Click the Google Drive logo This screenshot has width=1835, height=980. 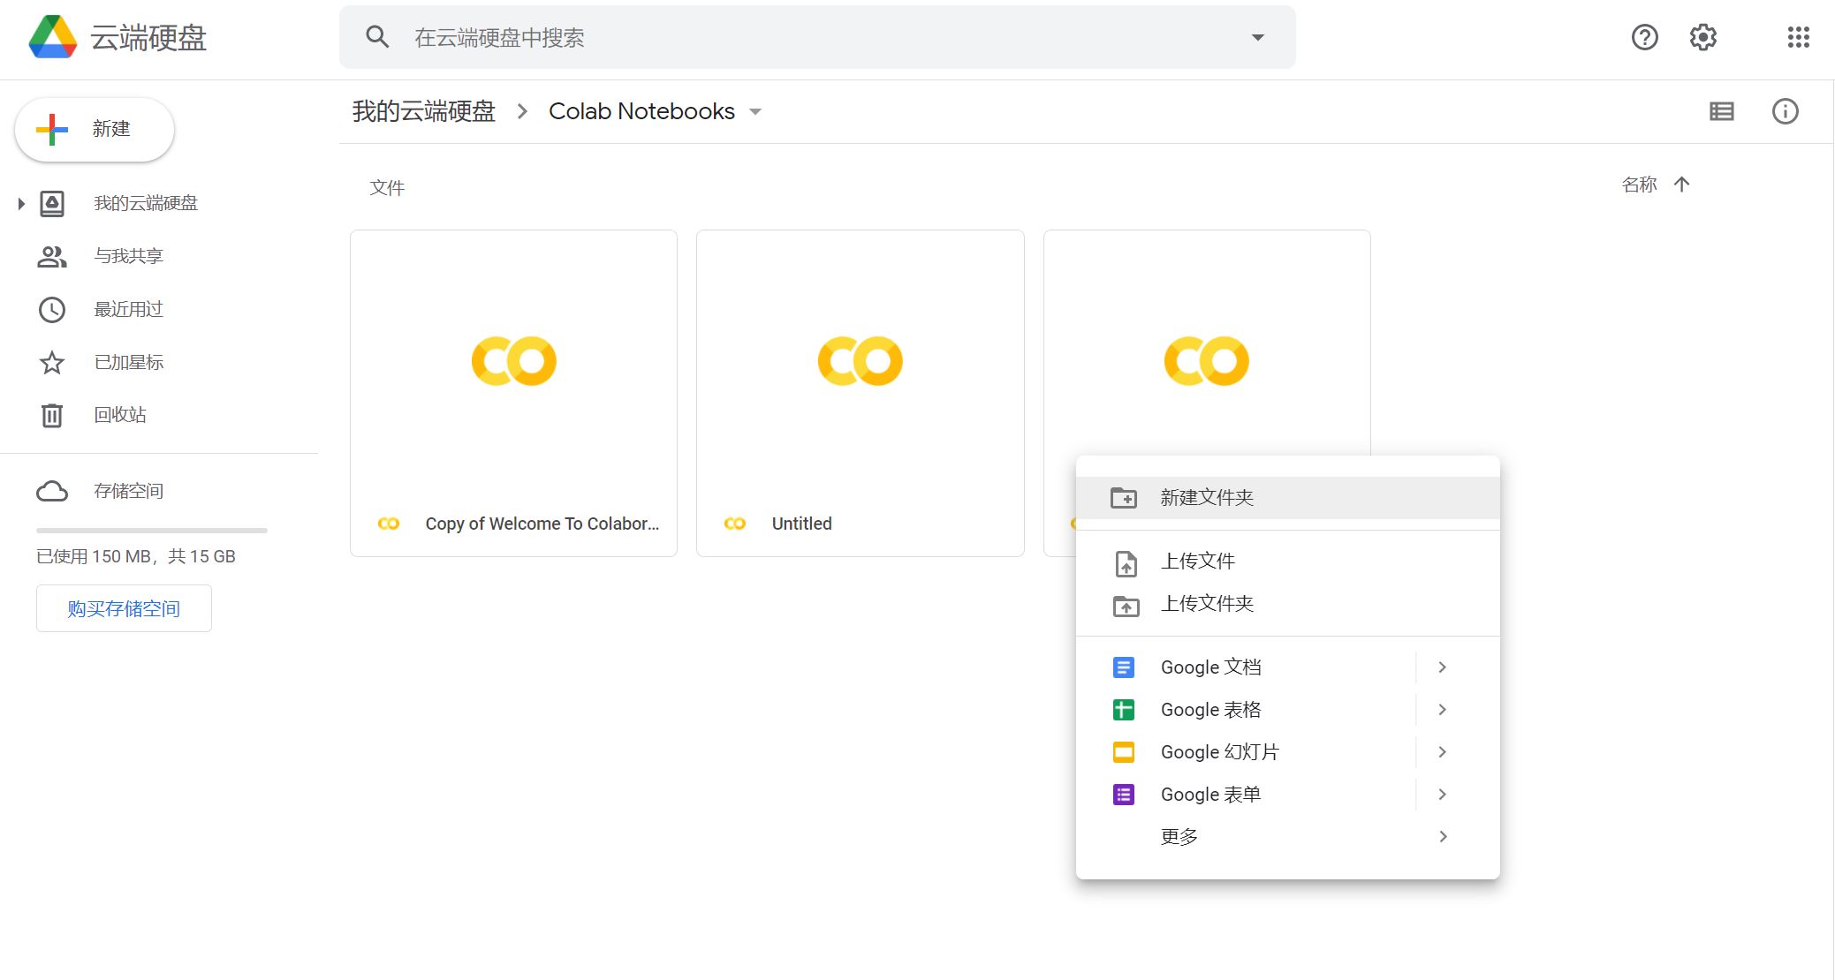53,37
